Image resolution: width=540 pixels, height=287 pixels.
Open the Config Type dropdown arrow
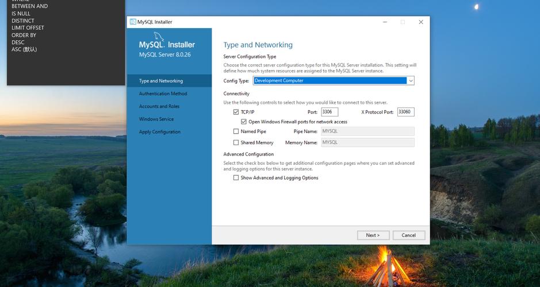tap(411, 81)
